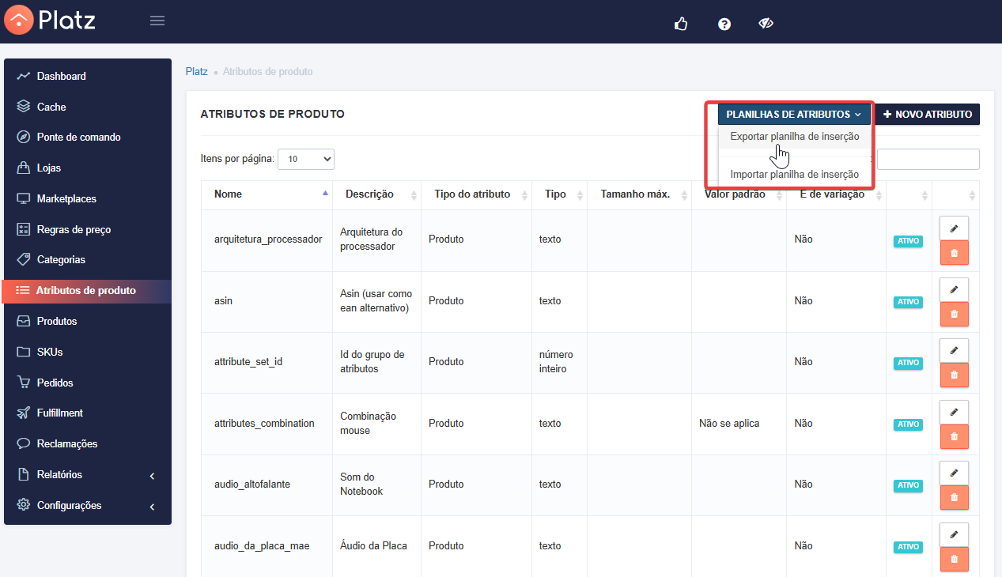Toggle the hamburger sidebar menu icon

tap(157, 21)
